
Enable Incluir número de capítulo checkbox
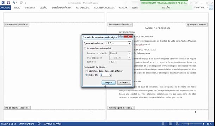tap(85, 48)
